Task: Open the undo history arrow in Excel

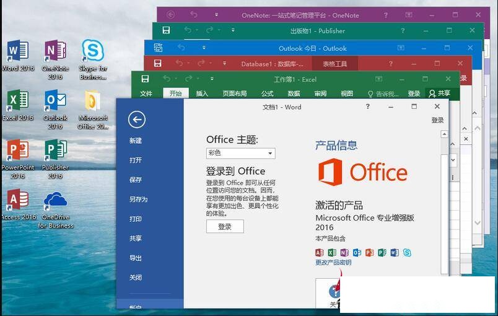Action: 176,79
